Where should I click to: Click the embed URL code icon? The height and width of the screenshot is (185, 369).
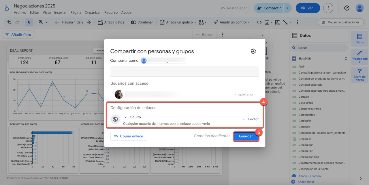click(x=259, y=22)
